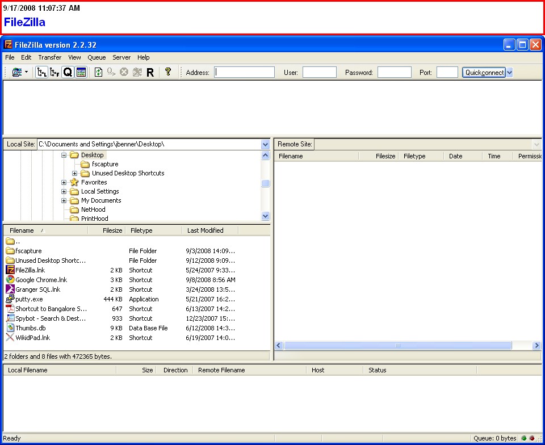Click the FileZilla.lnk file icon
545x445 pixels.
coord(10,270)
